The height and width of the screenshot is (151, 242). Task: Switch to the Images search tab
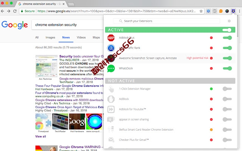pos(50,37)
